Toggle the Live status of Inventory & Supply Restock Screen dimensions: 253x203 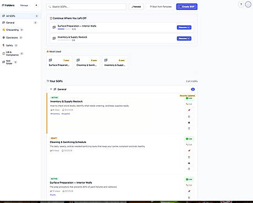pyautogui.click(x=189, y=98)
